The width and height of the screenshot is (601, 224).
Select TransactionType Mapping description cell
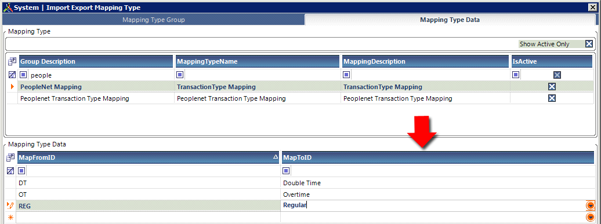pos(425,87)
